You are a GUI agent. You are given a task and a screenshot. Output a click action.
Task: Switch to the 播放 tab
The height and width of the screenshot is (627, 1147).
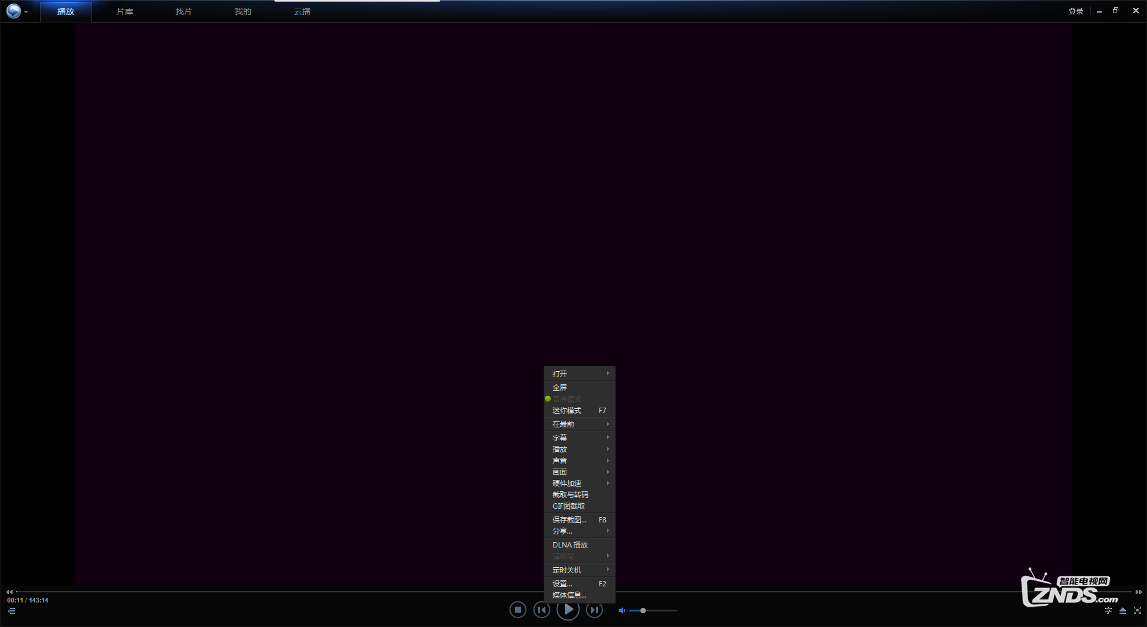[x=66, y=11]
